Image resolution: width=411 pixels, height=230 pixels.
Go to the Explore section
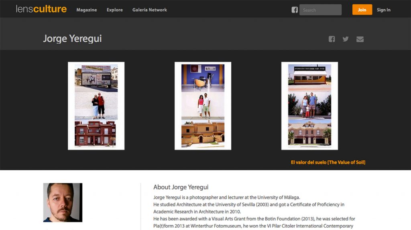coord(115,10)
